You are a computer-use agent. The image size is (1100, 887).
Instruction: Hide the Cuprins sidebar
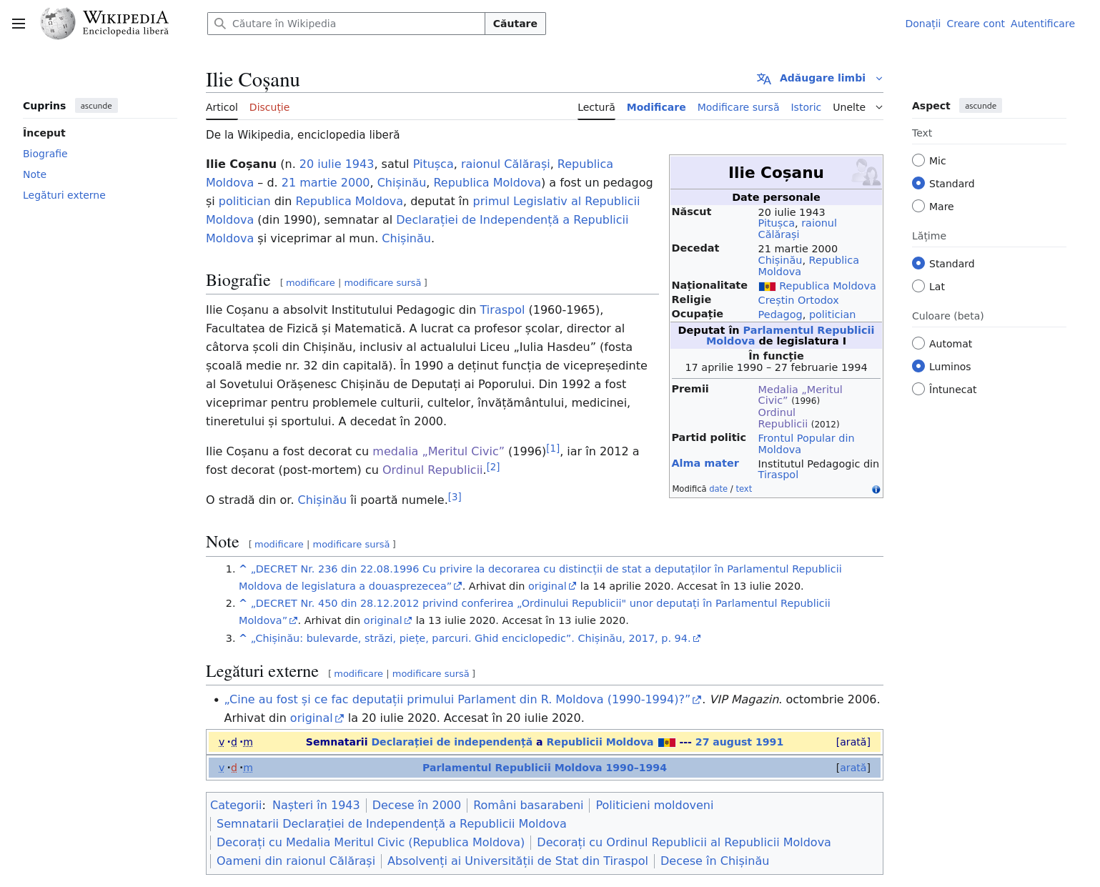coord(96,106)
